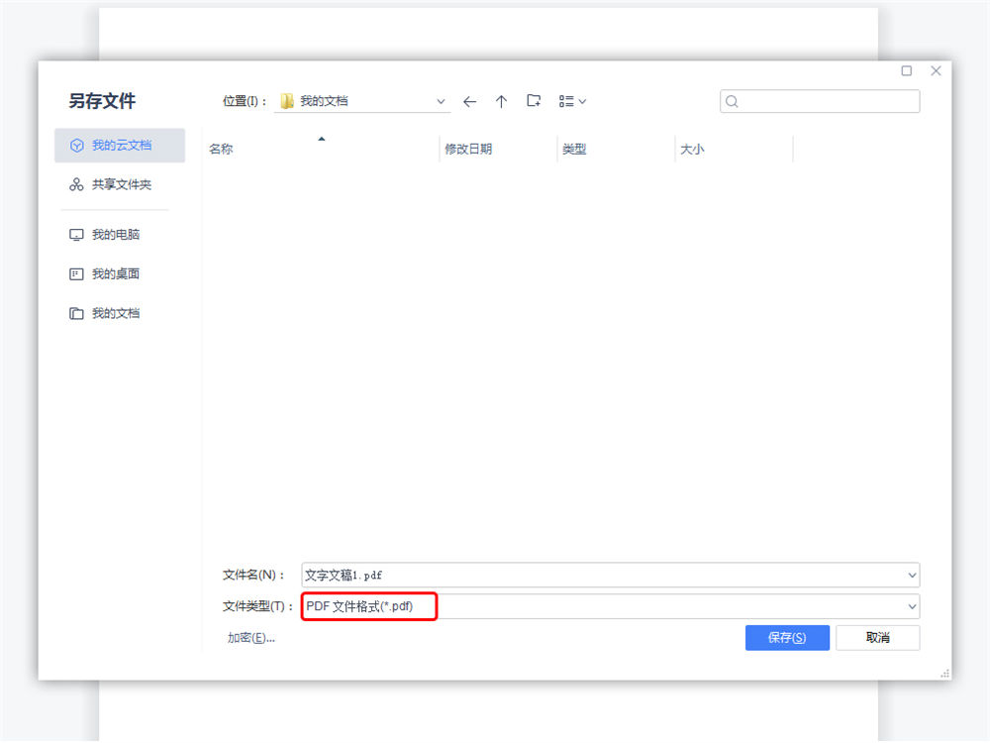The width and height of the screenshot is (990, 743).
Task: Open 我的文档 in the sidebar
Action: pos(115,313)
